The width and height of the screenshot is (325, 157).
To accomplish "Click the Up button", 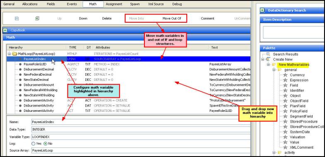I will coord(59,19).
